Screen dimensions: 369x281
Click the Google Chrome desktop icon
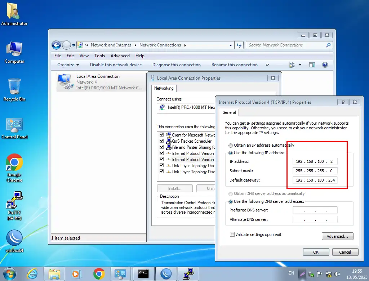(x=14, y=164)
